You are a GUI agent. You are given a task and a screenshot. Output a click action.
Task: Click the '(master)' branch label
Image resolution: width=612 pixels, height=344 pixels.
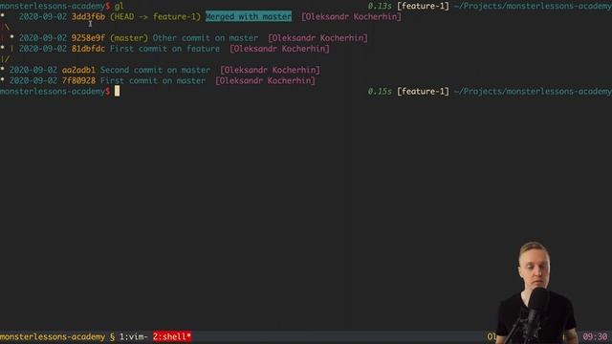pyautogui.click(x=129, y=38)
